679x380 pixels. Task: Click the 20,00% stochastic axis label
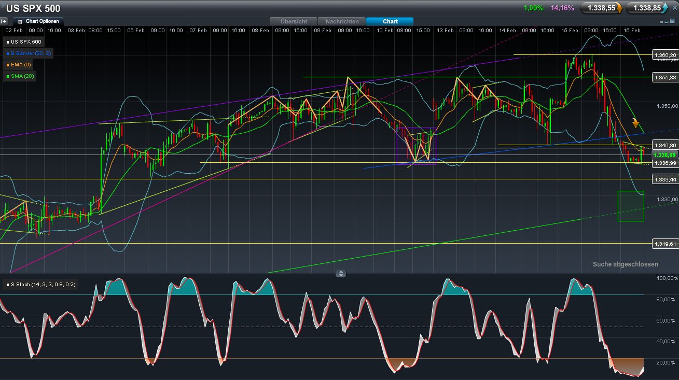tap(666, 362)
